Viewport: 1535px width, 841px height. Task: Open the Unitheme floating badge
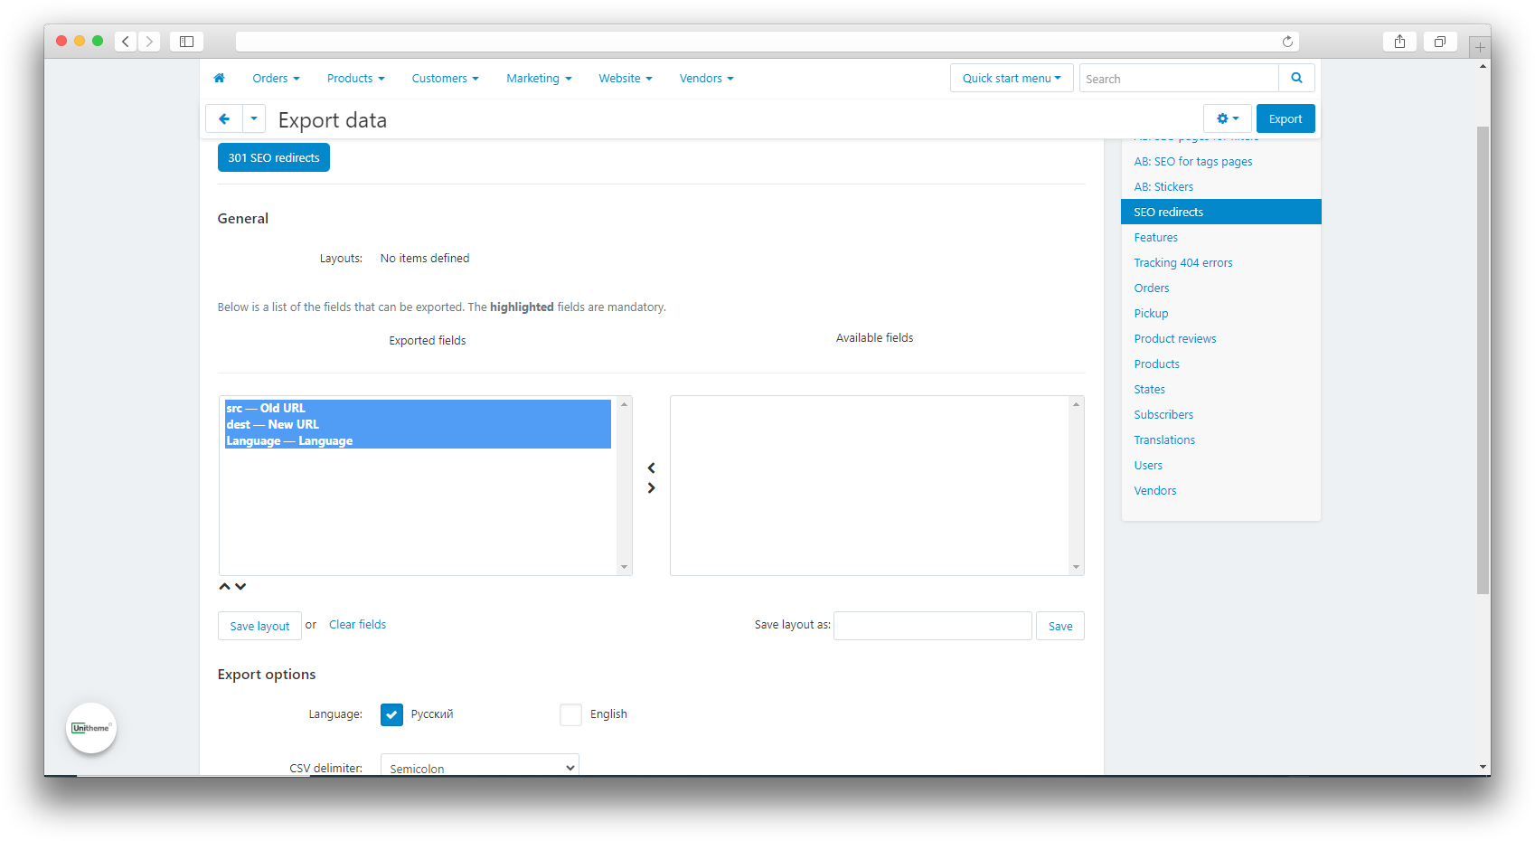91,728
